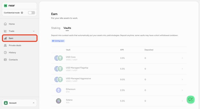
Task: Click the 9.0% APR value
Action: 123,80
